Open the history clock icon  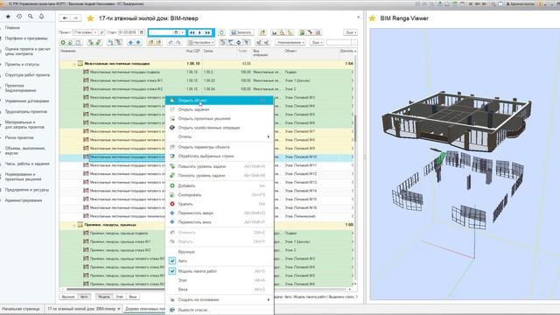pyautogui.click(x=19, y=17)
